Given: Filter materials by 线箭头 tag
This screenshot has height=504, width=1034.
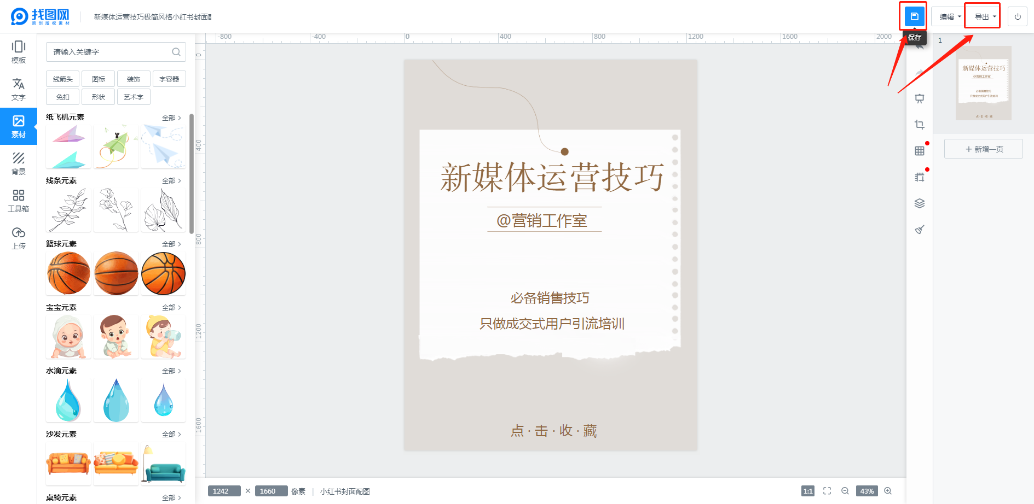Looking at the screenshot, I should coord(63,79).
